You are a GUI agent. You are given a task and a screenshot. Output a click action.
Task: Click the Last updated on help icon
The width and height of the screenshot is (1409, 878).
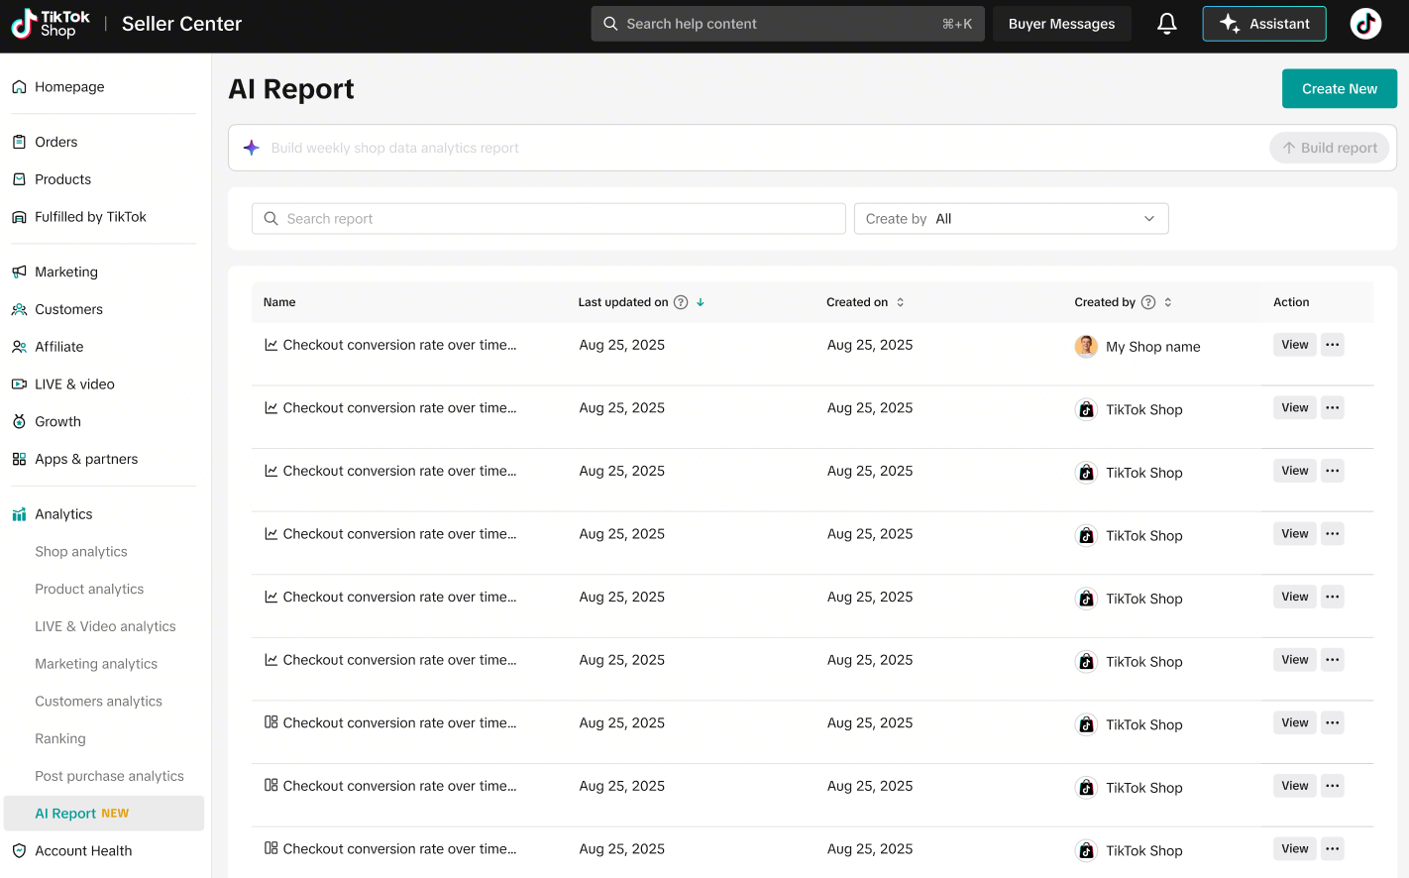click(681, 302)
